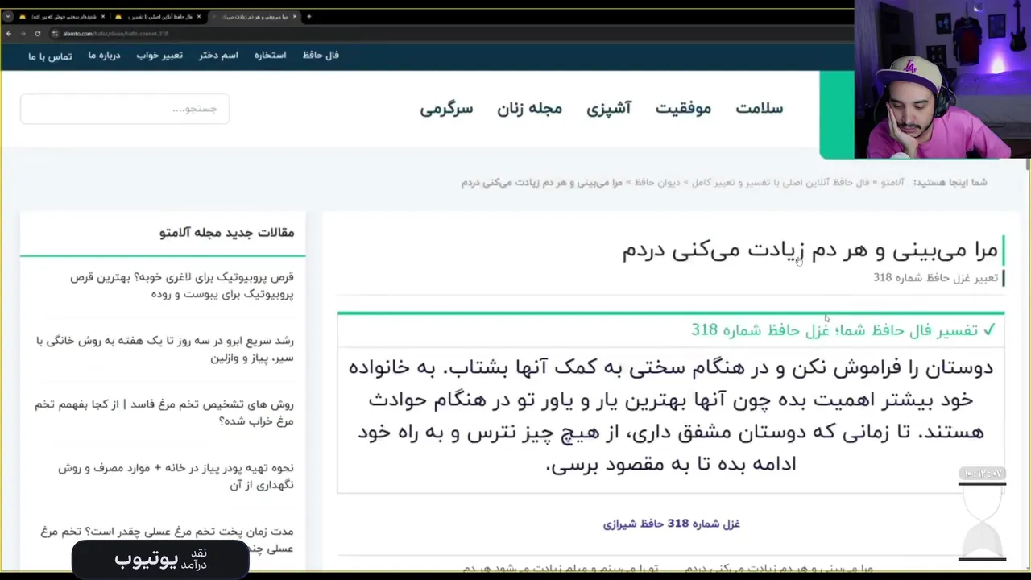Open the site info icon beside the URL

tap(55, 33)
